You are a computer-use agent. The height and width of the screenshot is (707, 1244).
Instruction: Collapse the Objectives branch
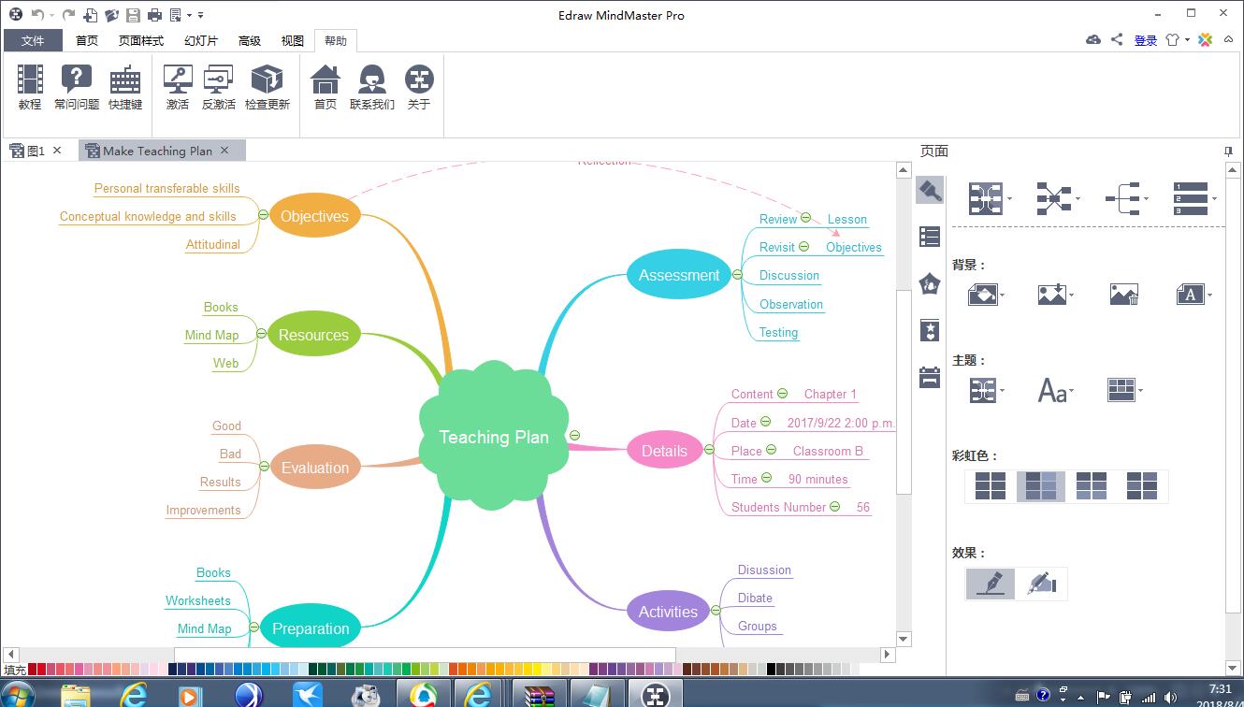click(264, 216)
